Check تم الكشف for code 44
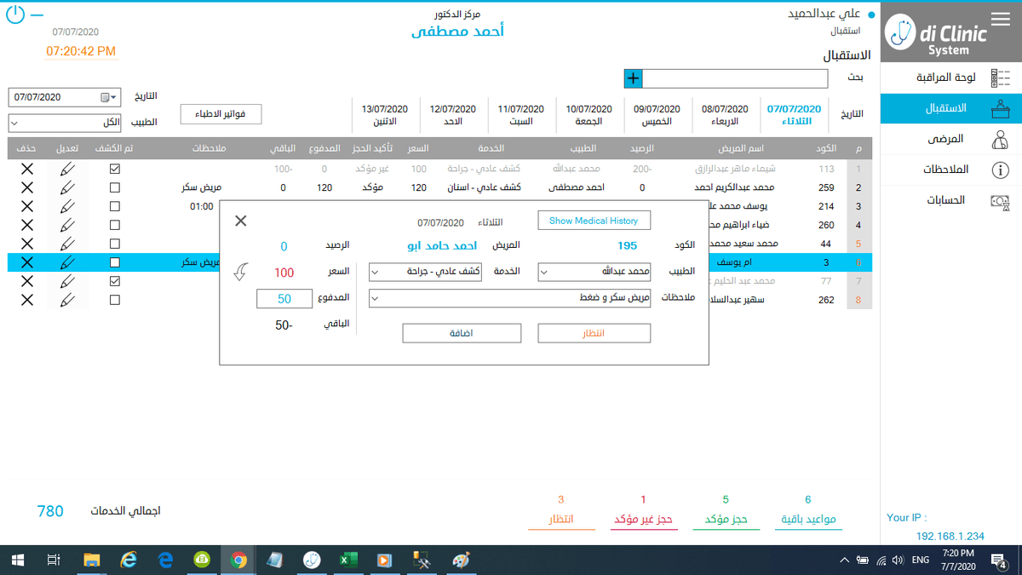 tap(115, 244)
